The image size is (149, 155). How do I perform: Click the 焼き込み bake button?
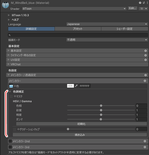click(x=80, y=135)
